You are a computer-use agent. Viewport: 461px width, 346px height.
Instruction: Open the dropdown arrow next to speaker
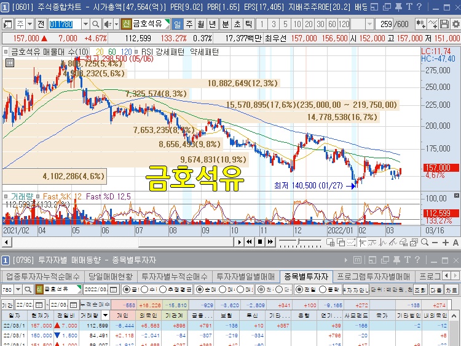coord(116,24)
